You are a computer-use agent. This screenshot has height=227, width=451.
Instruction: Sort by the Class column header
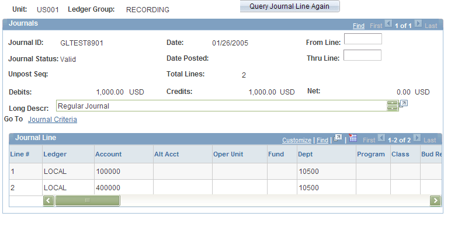(x=400, y=154)
